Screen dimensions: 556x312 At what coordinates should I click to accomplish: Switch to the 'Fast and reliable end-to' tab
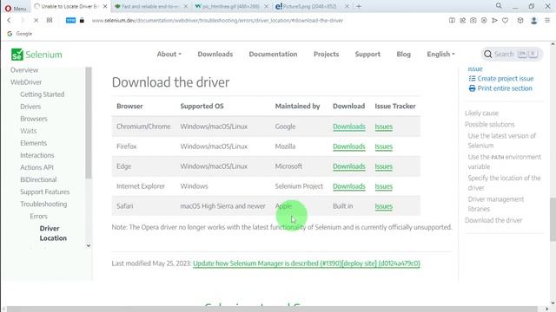[x=149, y=6]
